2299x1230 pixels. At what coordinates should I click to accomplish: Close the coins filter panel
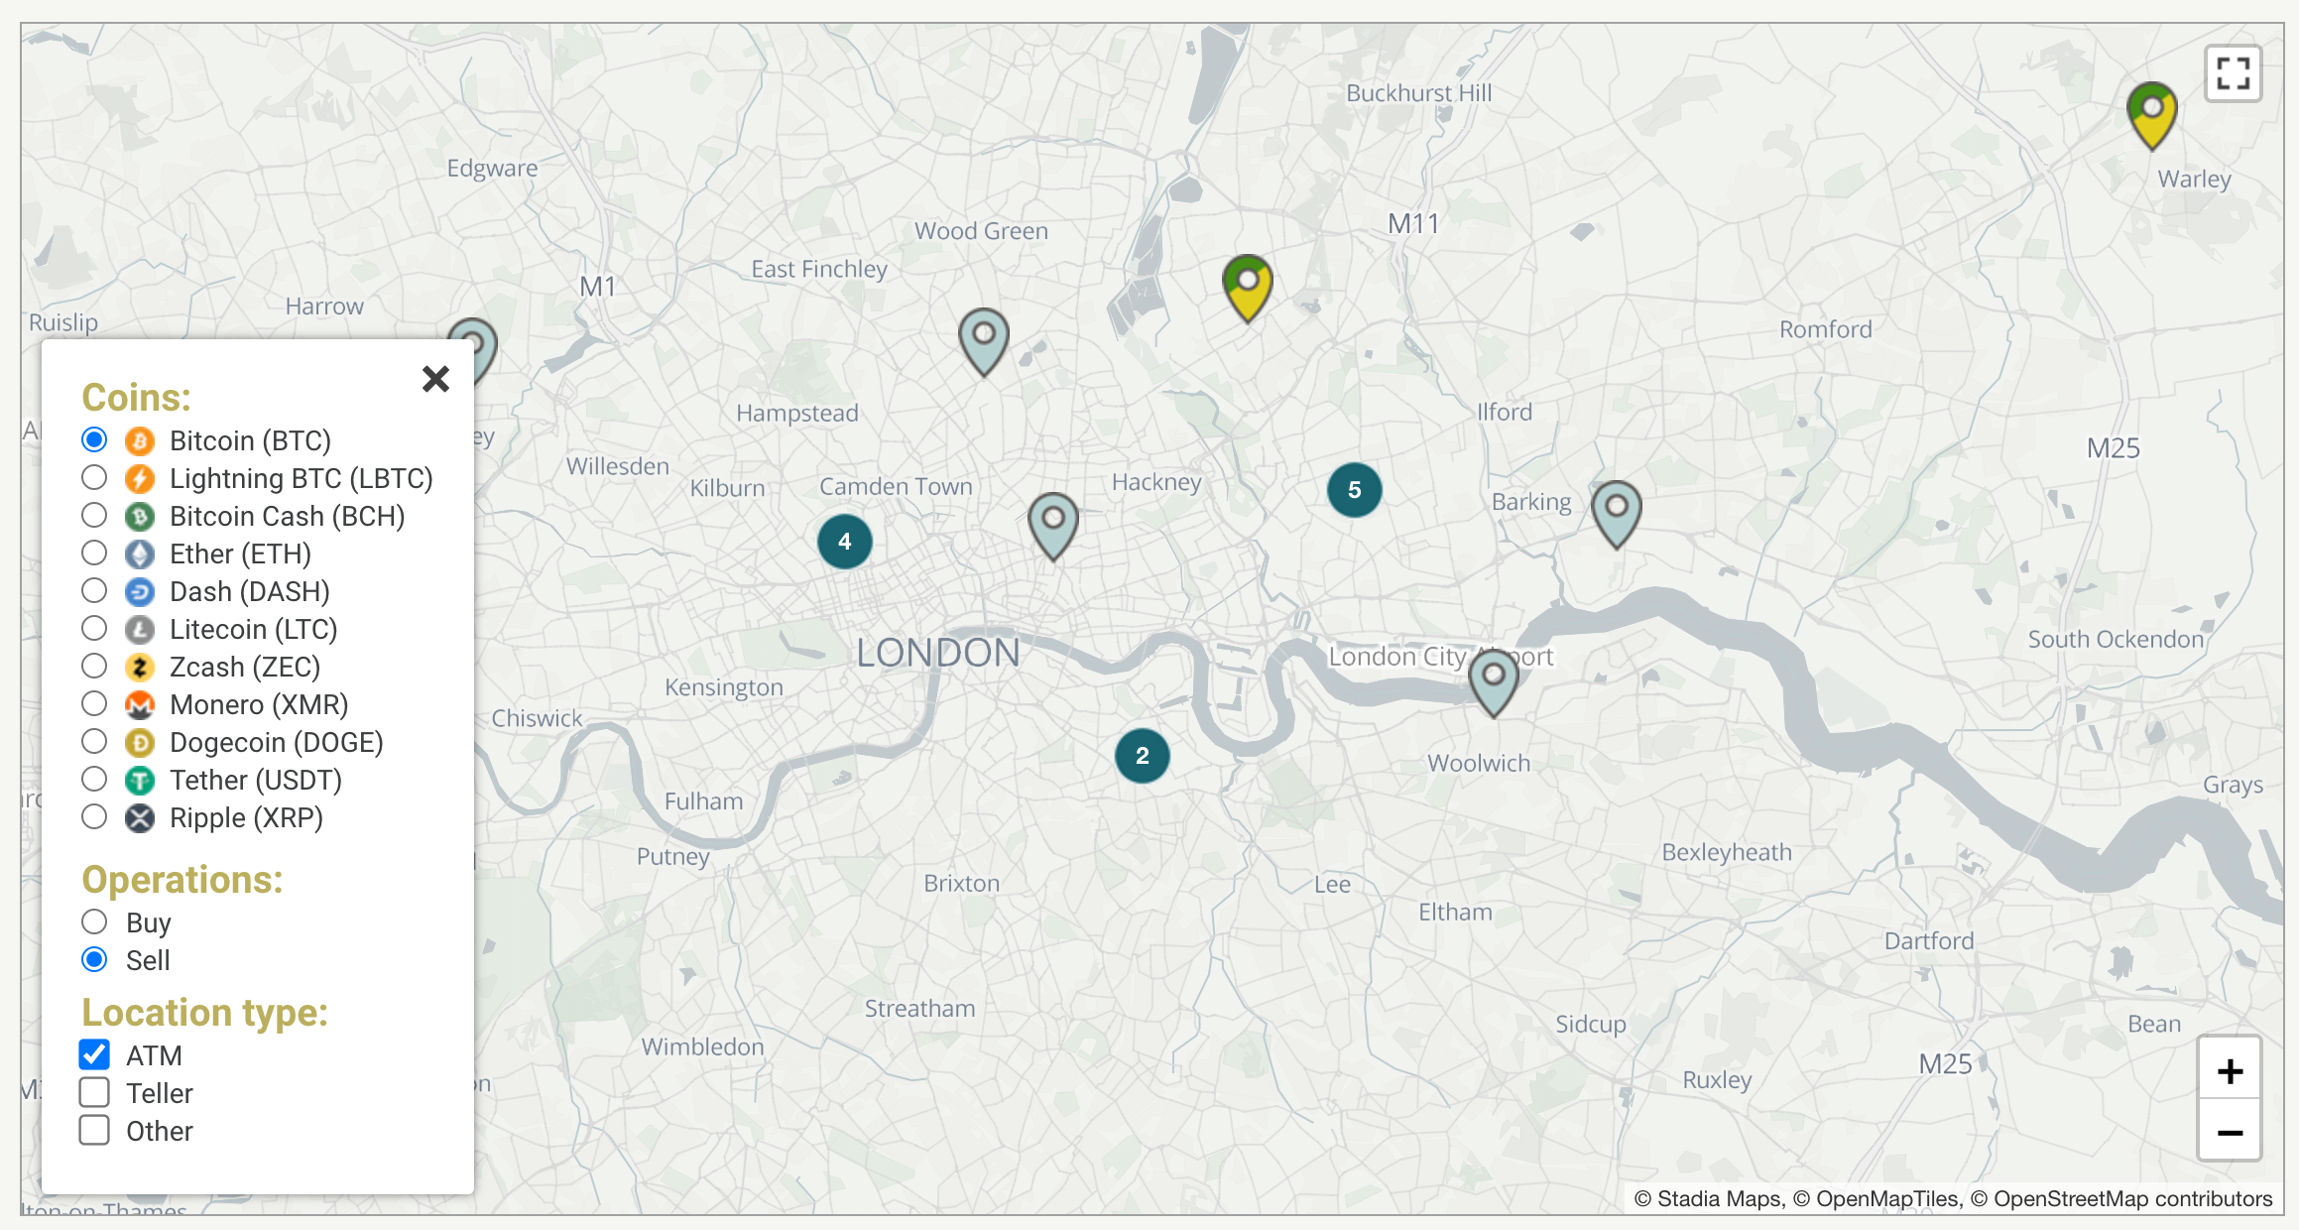pyautogui.click(x=435, y=379)
